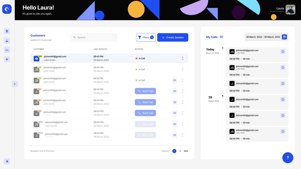This screenshot has width=301, height=169.
Task: Click history icon of second 28 March call
Action: (x=283, y=115)
